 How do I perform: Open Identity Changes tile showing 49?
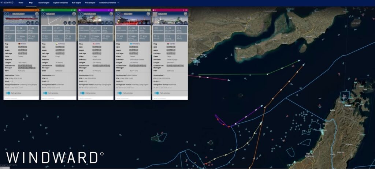click(33, 30)
